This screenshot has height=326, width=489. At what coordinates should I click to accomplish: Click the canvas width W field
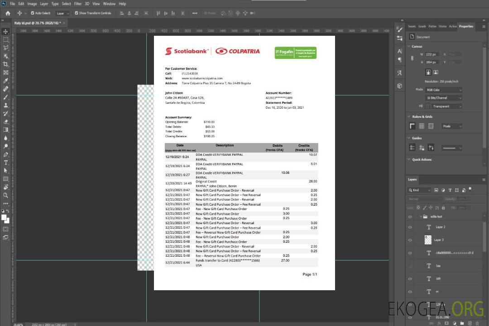[431, 54]
